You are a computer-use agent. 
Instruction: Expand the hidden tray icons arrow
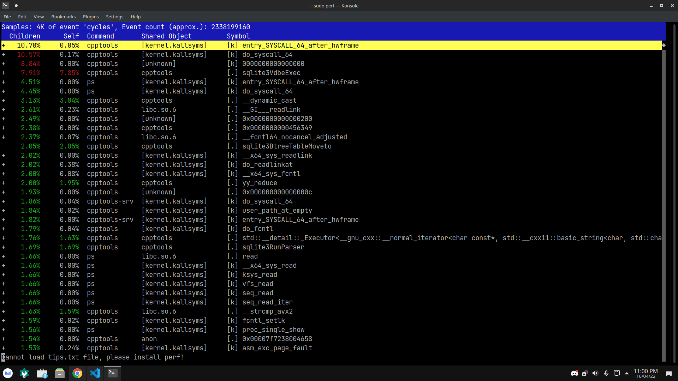pos(626,373)
